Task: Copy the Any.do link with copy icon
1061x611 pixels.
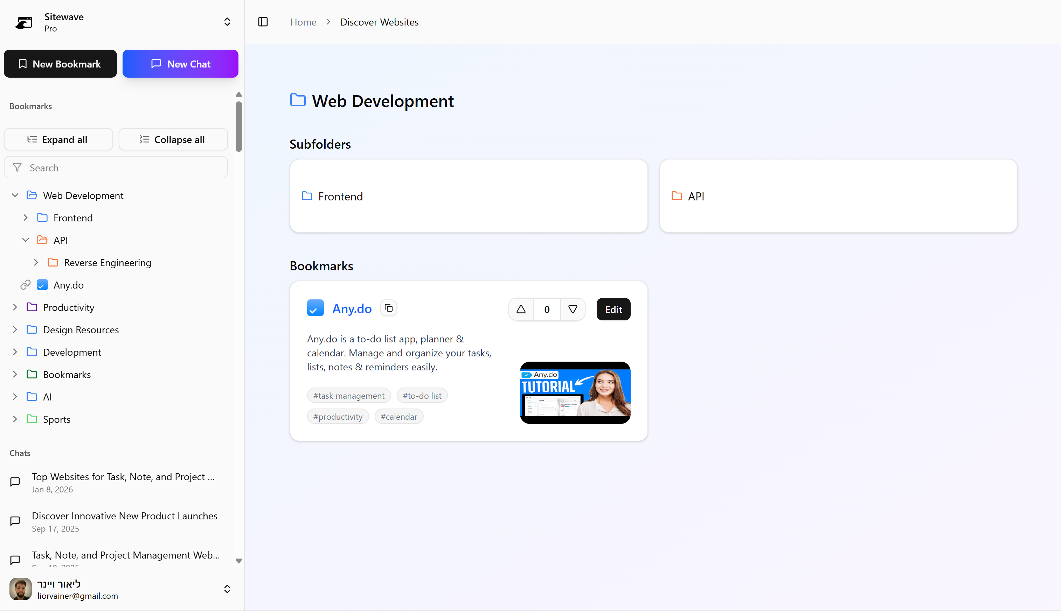Action: (x=389, y=308)
